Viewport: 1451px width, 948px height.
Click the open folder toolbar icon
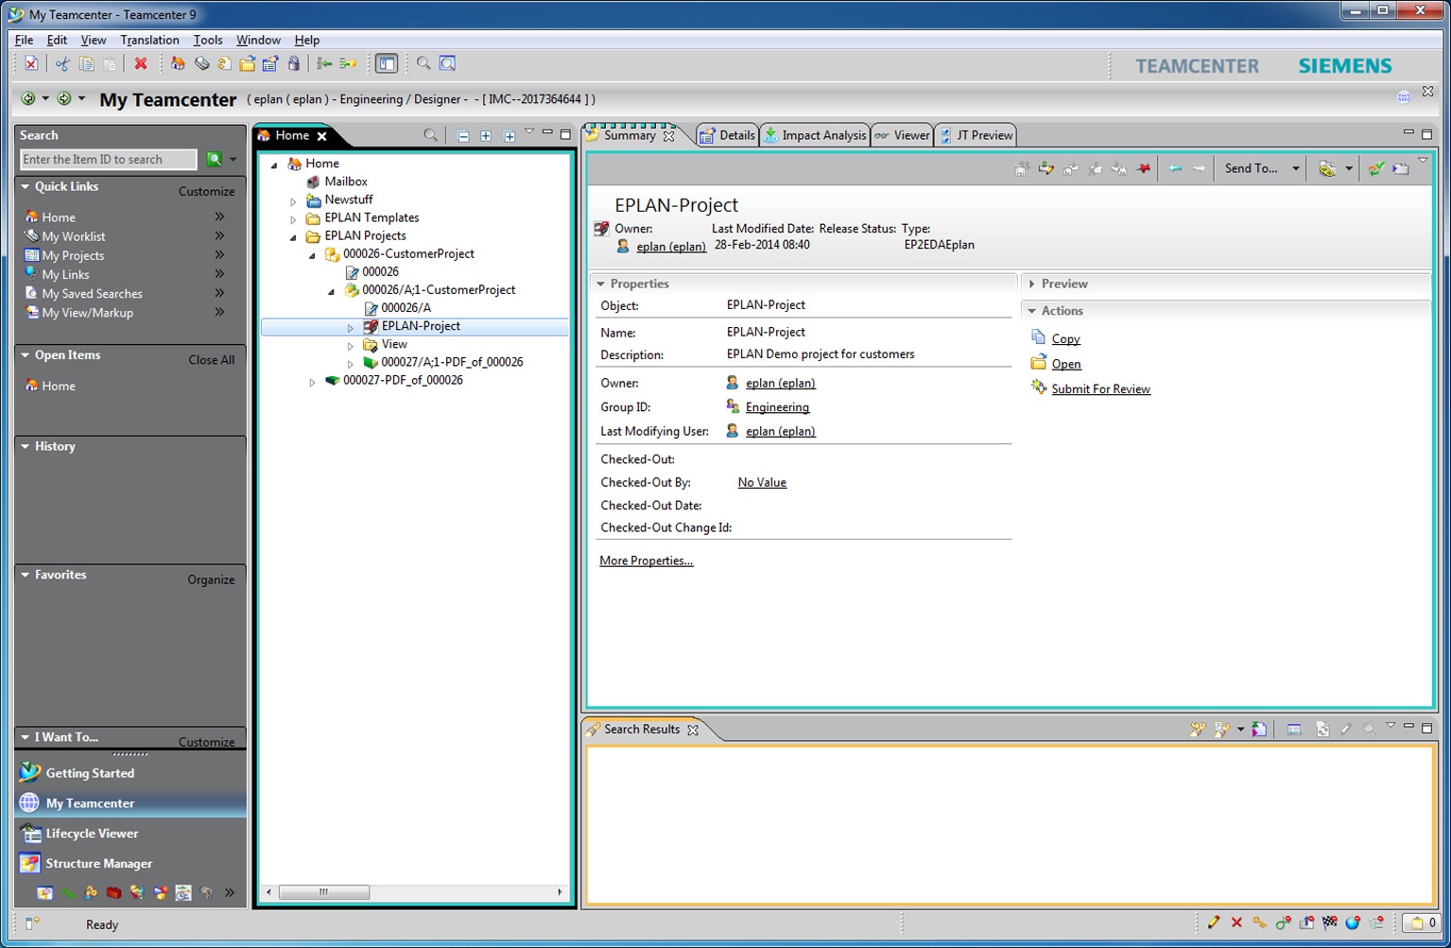tap(247, 64)
